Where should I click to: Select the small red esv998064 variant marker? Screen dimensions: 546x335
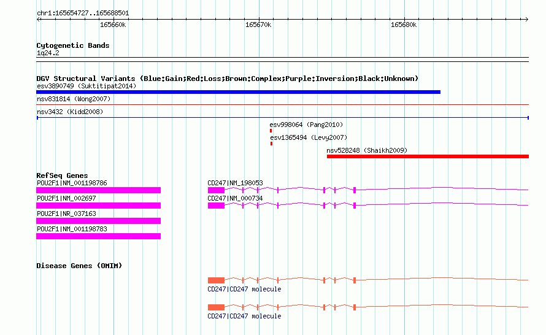(x=271, y=131)
